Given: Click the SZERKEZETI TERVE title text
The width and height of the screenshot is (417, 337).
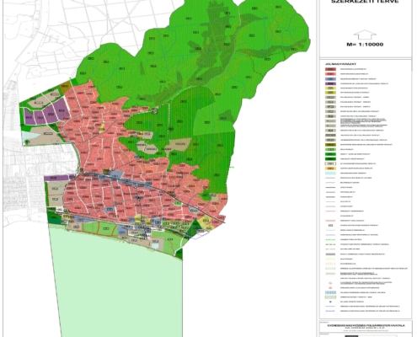Looking at the screenshot, I should [365, 2].
